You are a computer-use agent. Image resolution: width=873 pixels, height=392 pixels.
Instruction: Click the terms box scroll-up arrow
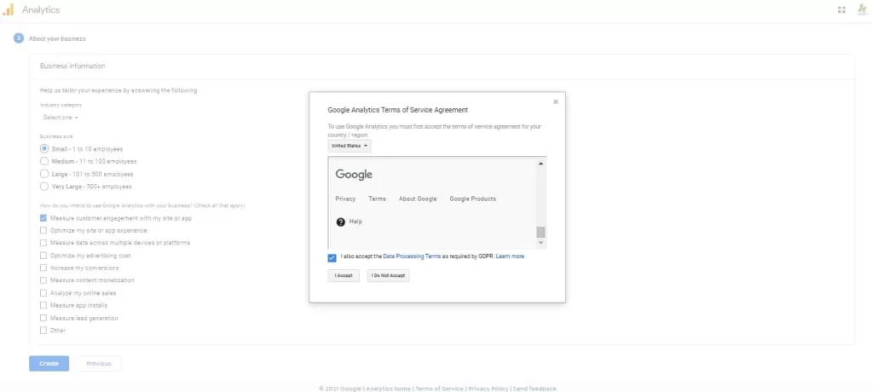click(541, 163)
